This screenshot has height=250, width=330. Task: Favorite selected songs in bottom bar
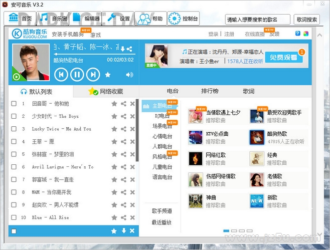(x=114, y=231)
